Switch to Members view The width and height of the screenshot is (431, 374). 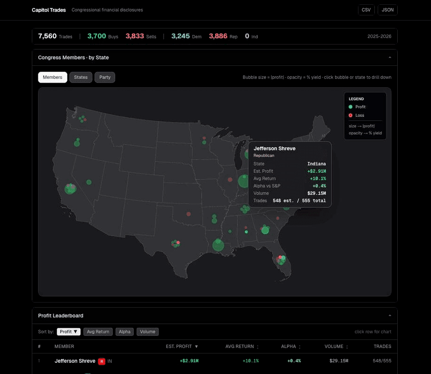click(52, 77)
